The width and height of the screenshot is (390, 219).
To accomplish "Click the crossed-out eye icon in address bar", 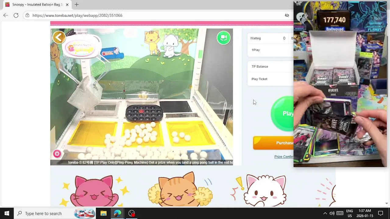I will [287, 15].
